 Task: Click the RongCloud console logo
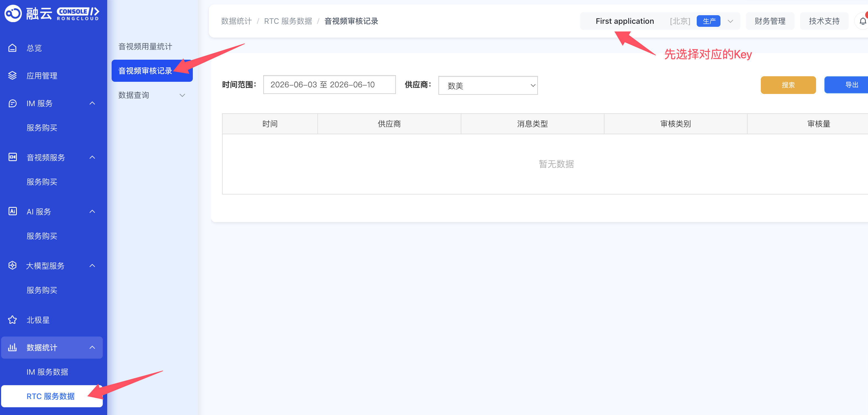pyautogui.click(x=52, y=14)
